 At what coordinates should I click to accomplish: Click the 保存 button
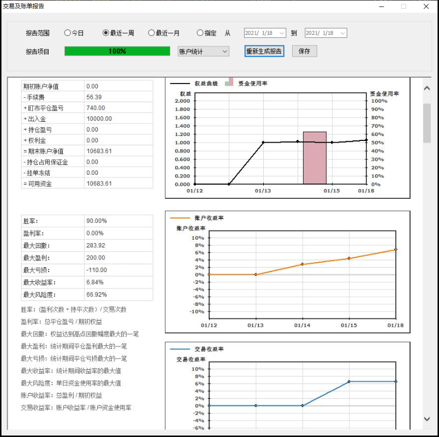[304, 51]
